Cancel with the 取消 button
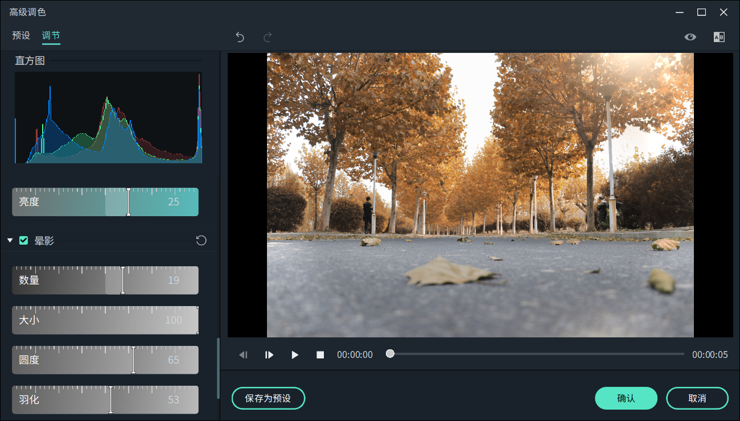This screenshot has height=421, width=740. coord(697,398)
